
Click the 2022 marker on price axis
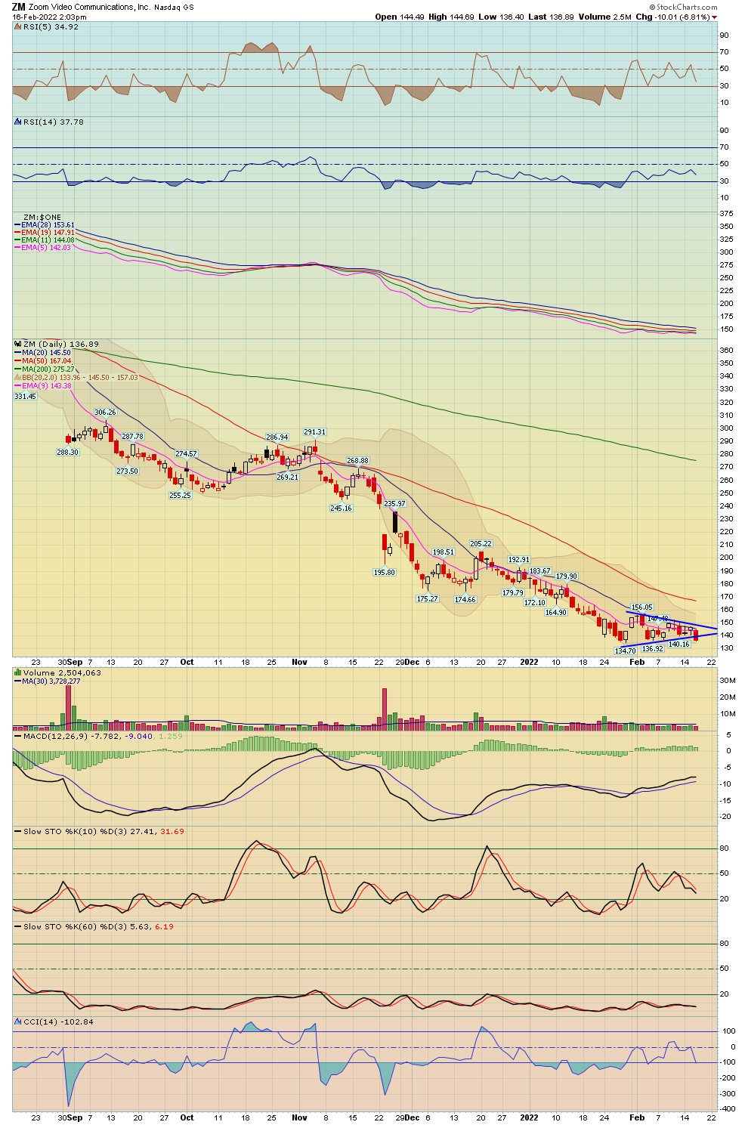(x=529, y=662)
